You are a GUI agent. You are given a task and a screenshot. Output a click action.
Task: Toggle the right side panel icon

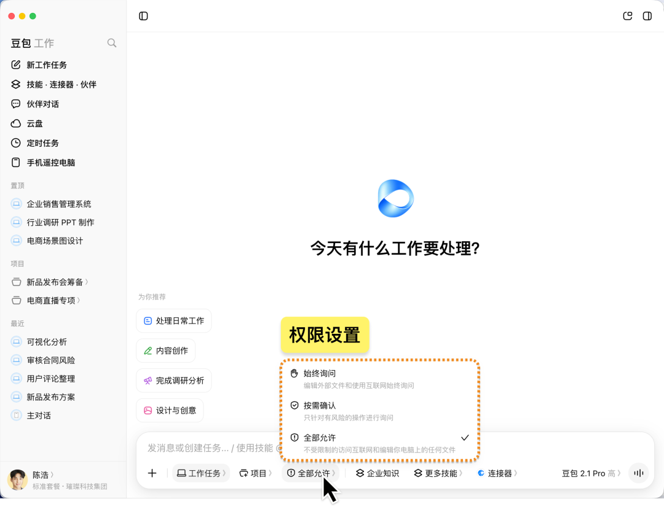[x=647, y=16]
